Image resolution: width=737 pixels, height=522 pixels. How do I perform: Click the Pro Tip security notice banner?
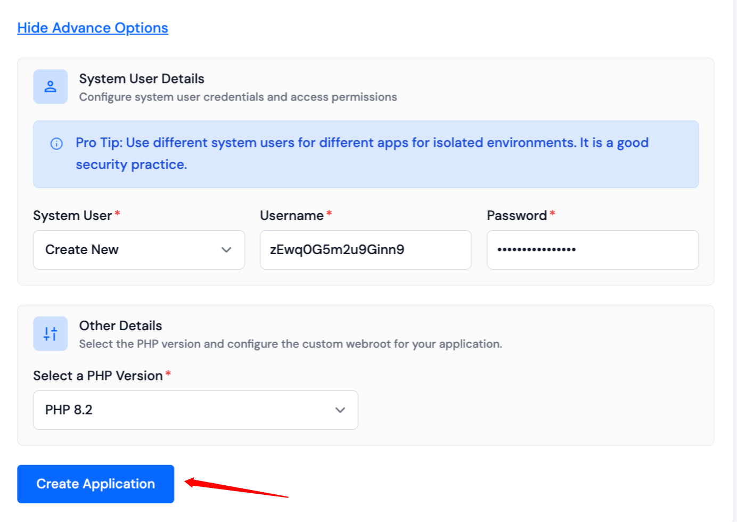(x=366, y=154)
